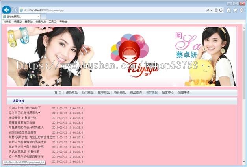Open news 令潮人们抓狂的白色袜子

pos(24,108)
